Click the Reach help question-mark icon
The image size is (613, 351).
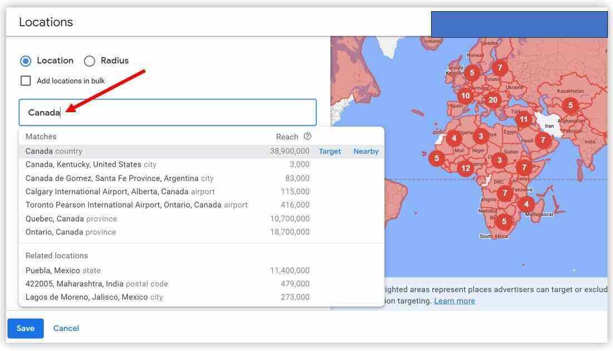[x=308, y=136]
